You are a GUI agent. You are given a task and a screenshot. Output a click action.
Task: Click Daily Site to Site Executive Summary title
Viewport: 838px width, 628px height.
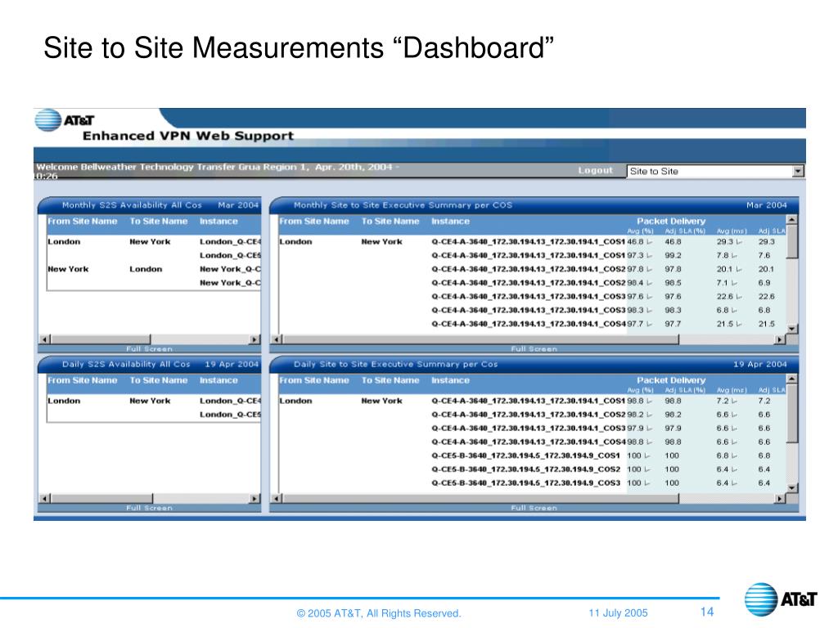(x=395, y=364)
